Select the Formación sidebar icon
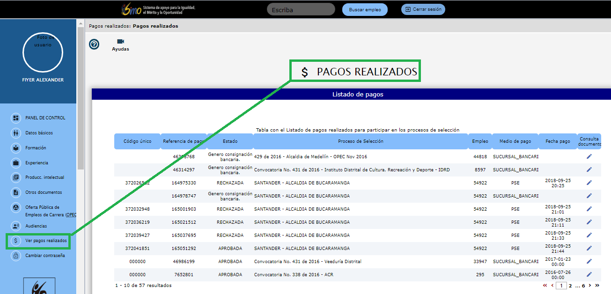The width and height of the screenshot is (611, 294). (x=16, y=148)
